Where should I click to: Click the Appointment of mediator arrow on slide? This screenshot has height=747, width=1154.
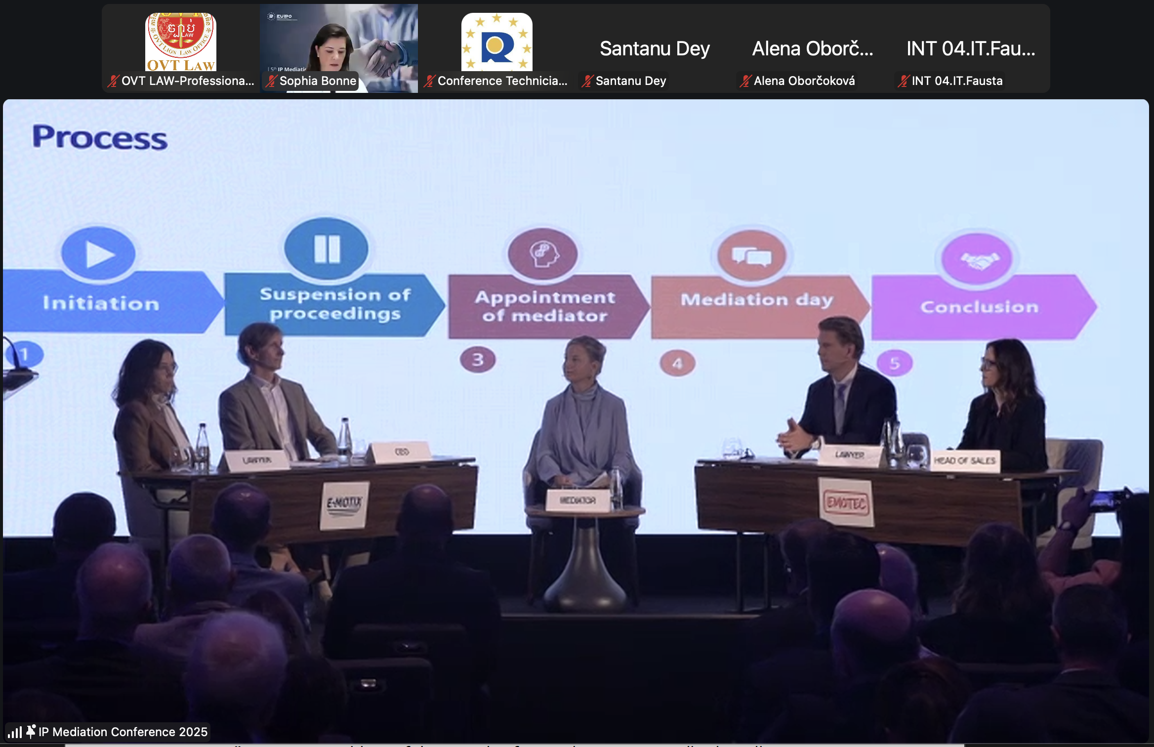[x=545, y=307]
